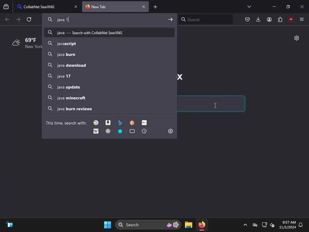Choose the 'java download' suggestion

109,65
